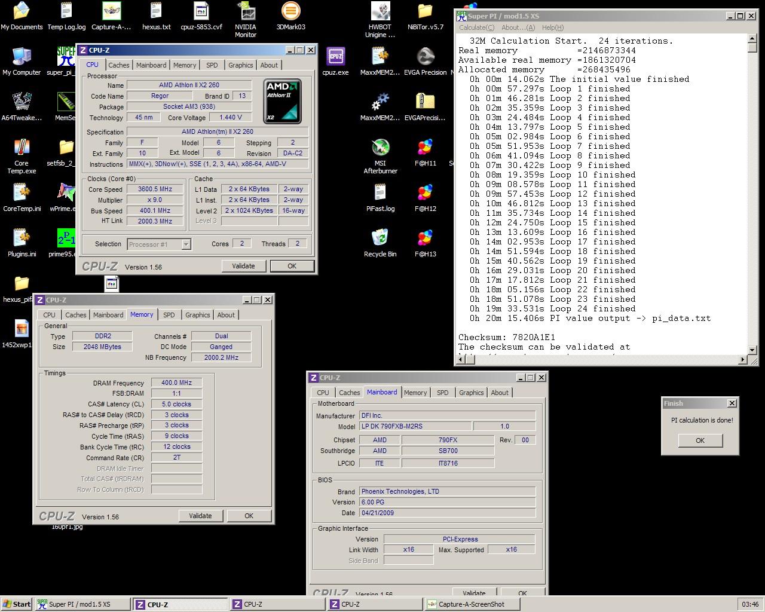Open My Computer desktop icon
Screen dimensions: 765x612
22,62
